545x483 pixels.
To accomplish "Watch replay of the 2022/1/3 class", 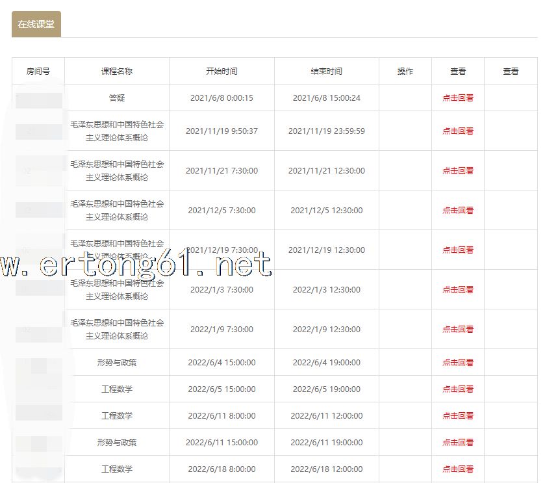I will click(x=458, y=290).
